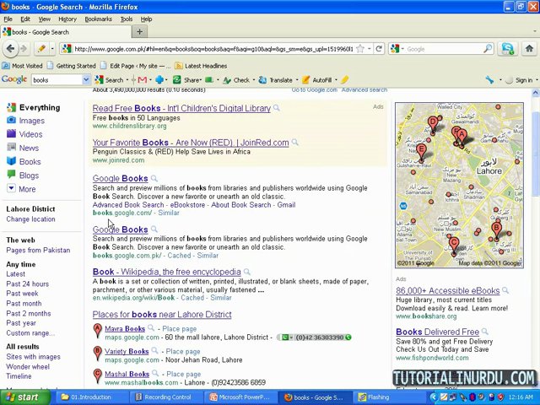The height and width of the screenshot is (405, 540).
Task: Click the Change location link
Action: tap(31, 219)
